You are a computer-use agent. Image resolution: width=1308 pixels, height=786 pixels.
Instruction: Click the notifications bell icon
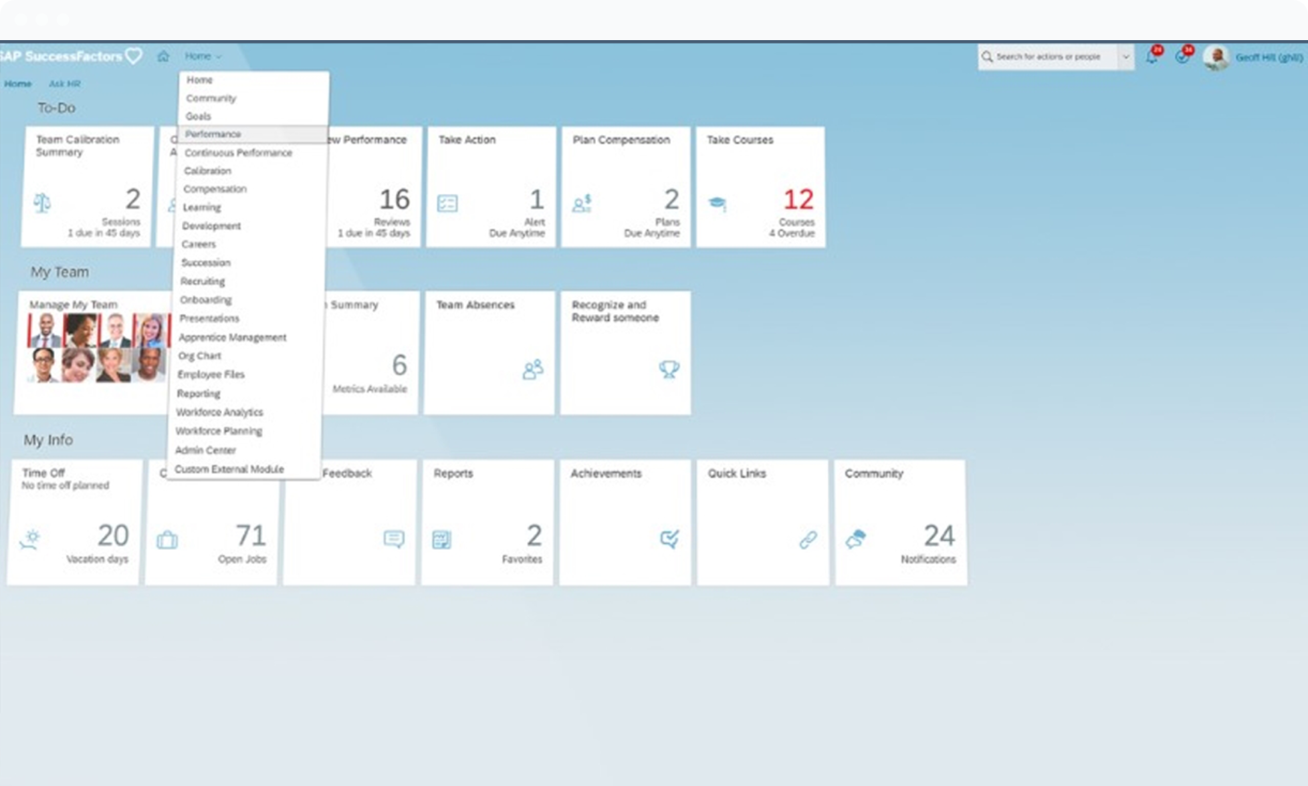[1152, 57]
